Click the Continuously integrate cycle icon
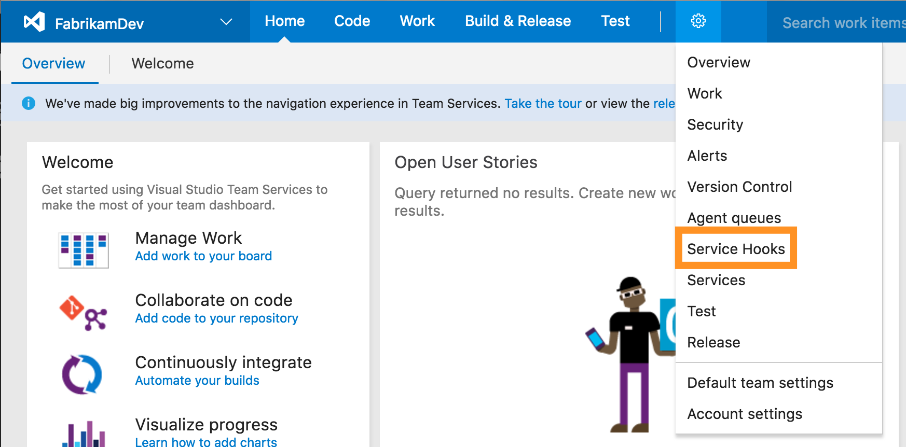The width and height of the screenshot is (906, 447). pyautogui.click(x=82, y=374)
